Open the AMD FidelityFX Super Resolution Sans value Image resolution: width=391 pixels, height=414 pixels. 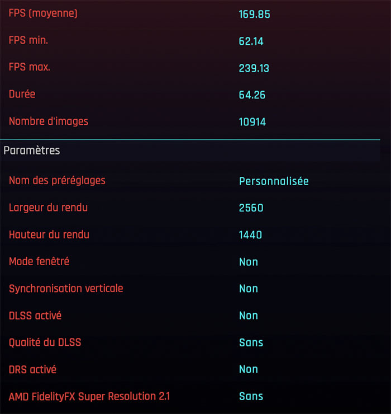click(x=251, y=396)
